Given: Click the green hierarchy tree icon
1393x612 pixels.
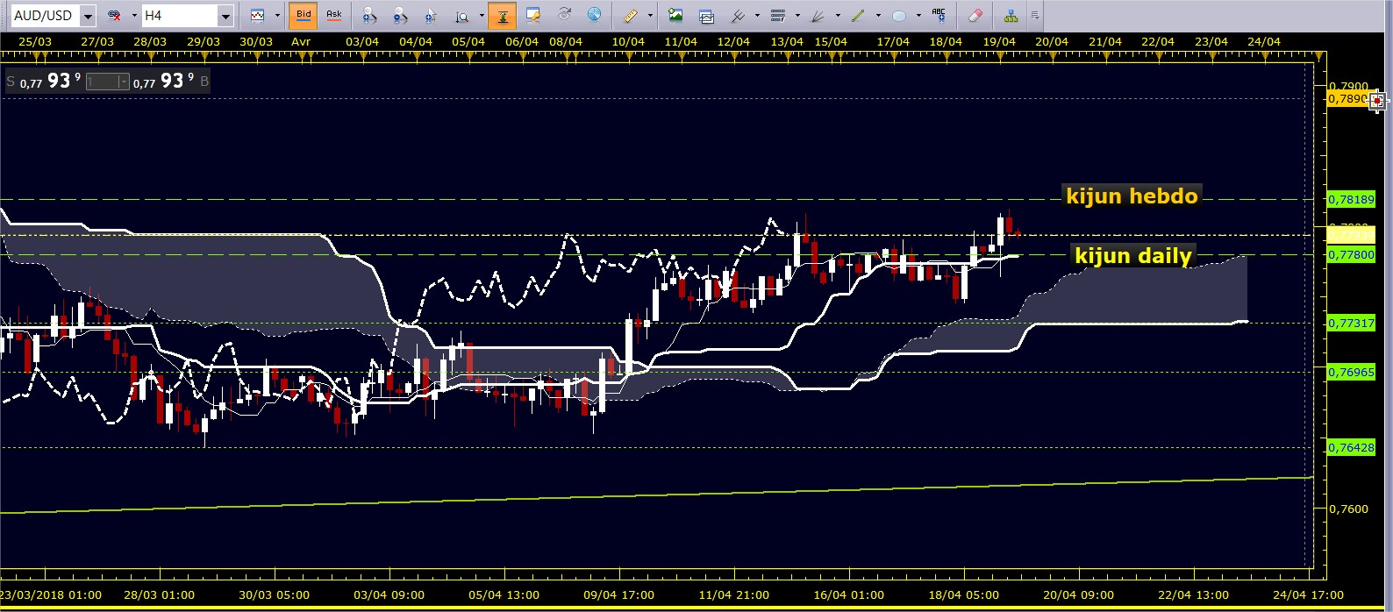Looking at the screenshot, I should point(1011,16).
